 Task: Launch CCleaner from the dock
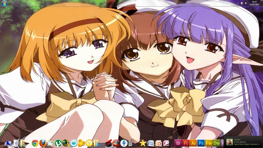point(116,143)
